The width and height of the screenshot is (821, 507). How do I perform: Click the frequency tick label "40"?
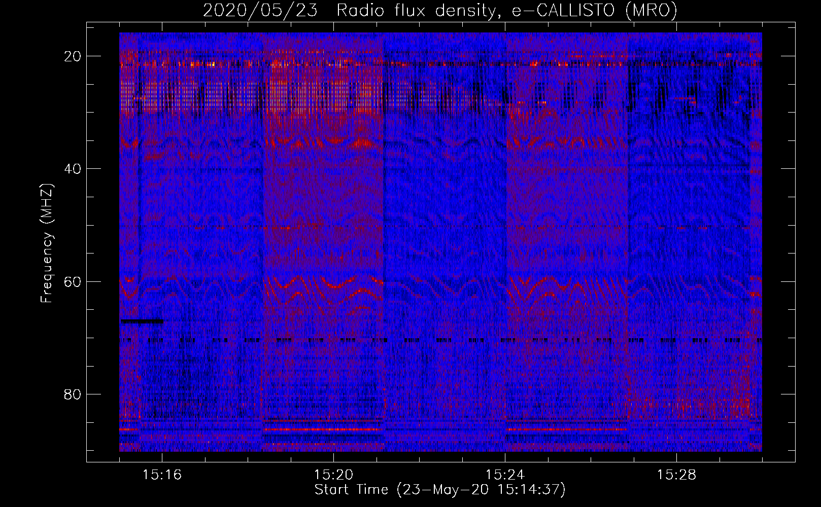tap(73, 169)
